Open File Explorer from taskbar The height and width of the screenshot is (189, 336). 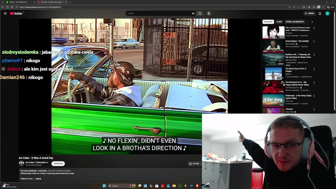[174, 186]
